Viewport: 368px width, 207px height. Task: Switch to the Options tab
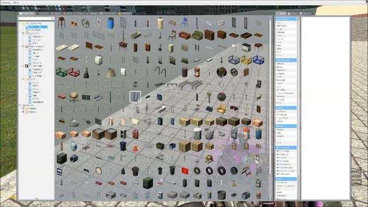click(x=306, y=13)
